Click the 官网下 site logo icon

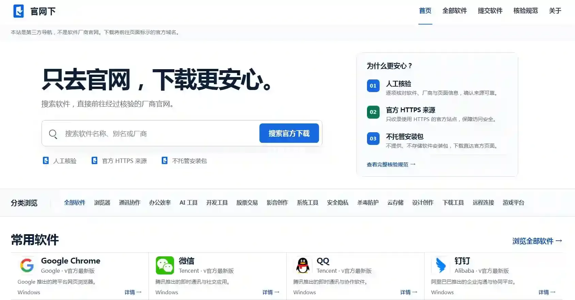(x=18, y=11)
